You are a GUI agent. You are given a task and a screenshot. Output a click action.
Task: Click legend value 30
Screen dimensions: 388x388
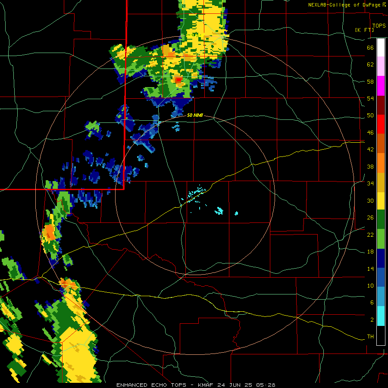click(370, 200)
